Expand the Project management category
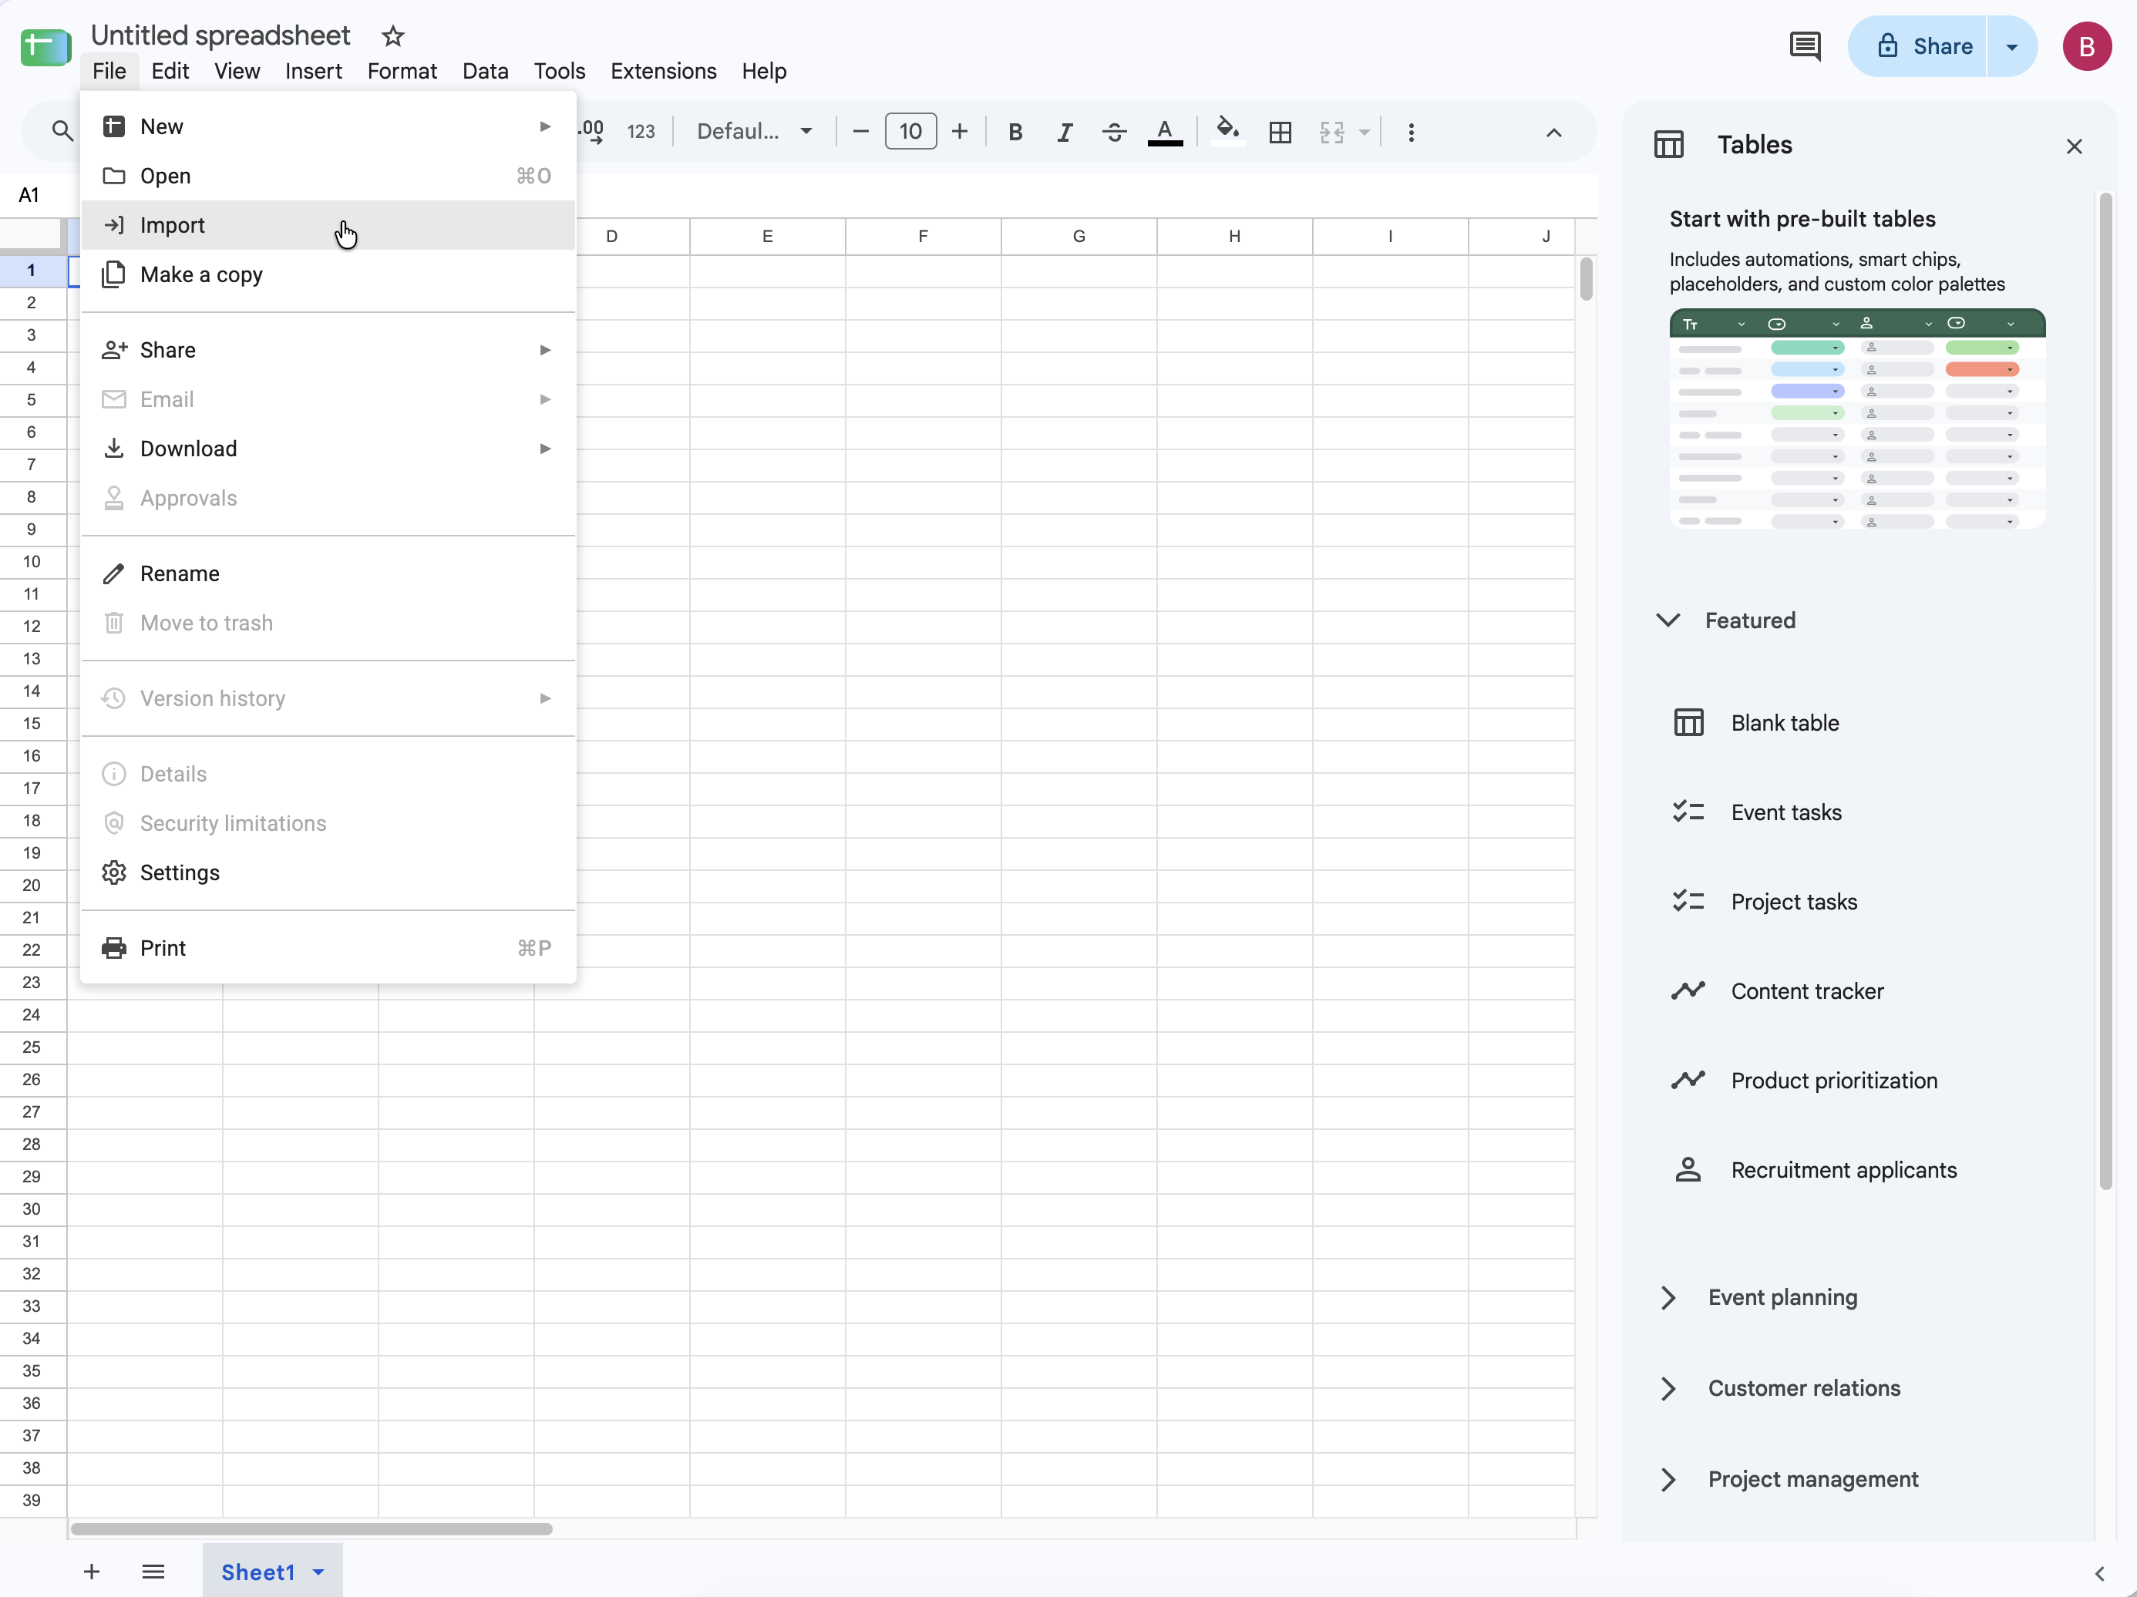 point(1668,1479)
